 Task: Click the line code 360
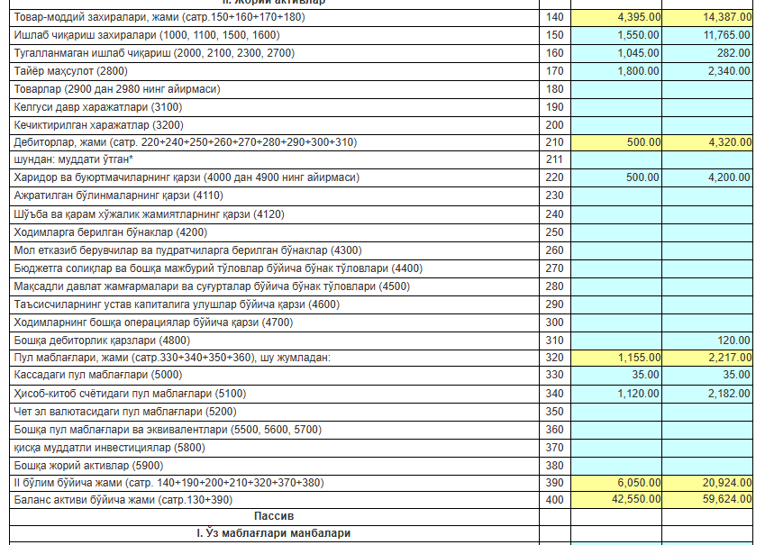click(x=555, y=430)
